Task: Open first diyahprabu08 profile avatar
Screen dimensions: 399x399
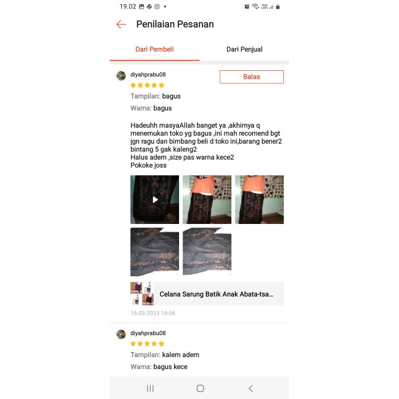Action: 121,76
